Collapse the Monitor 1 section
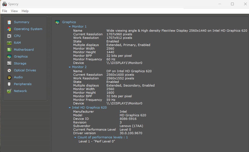The image size is (249, 152). pos(70,27)
